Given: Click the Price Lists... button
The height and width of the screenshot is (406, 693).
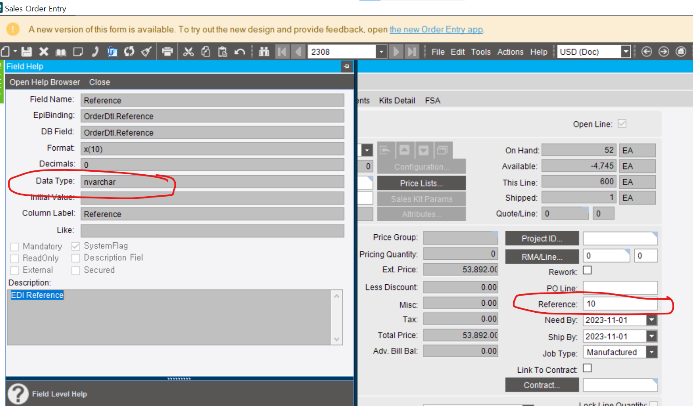Looking at the screenshot, I should (421, 183).
